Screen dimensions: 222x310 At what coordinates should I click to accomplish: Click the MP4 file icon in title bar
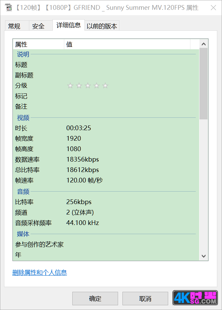tap(8, 7)
